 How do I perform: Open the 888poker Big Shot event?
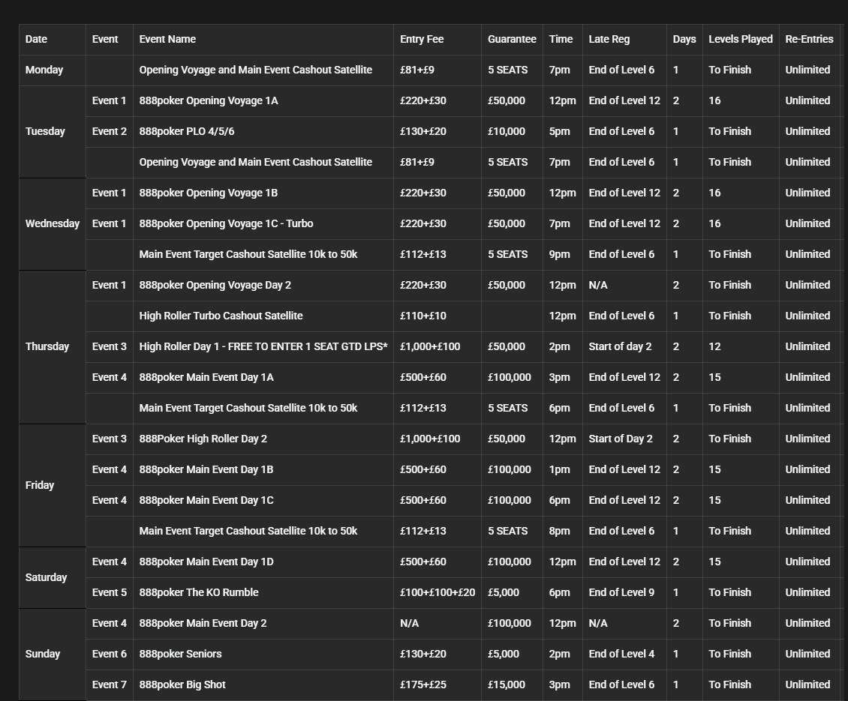tap(182, 685)
